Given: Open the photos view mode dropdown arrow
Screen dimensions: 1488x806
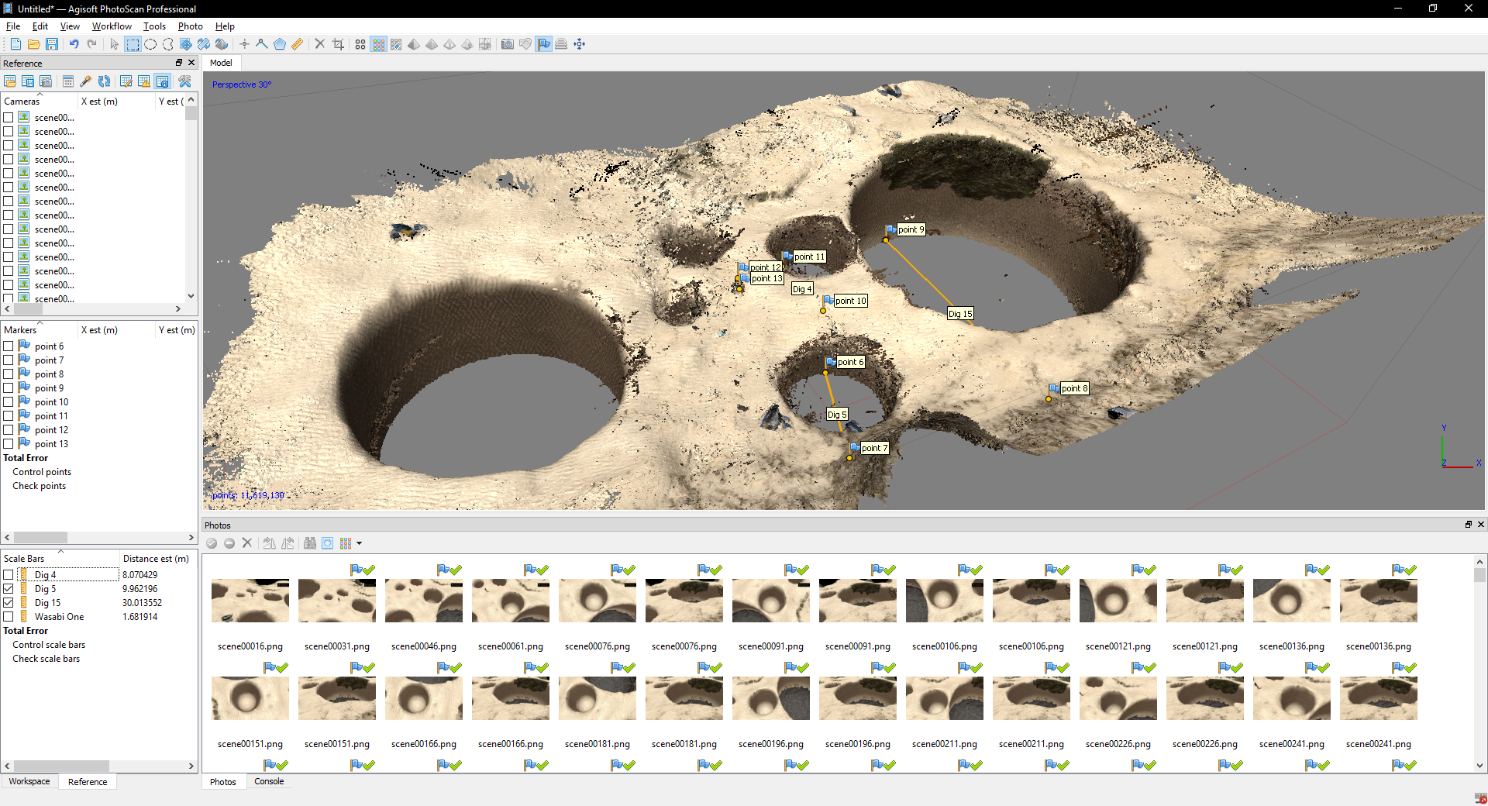Looking at the screenshot, I should (x=359, y=543).
